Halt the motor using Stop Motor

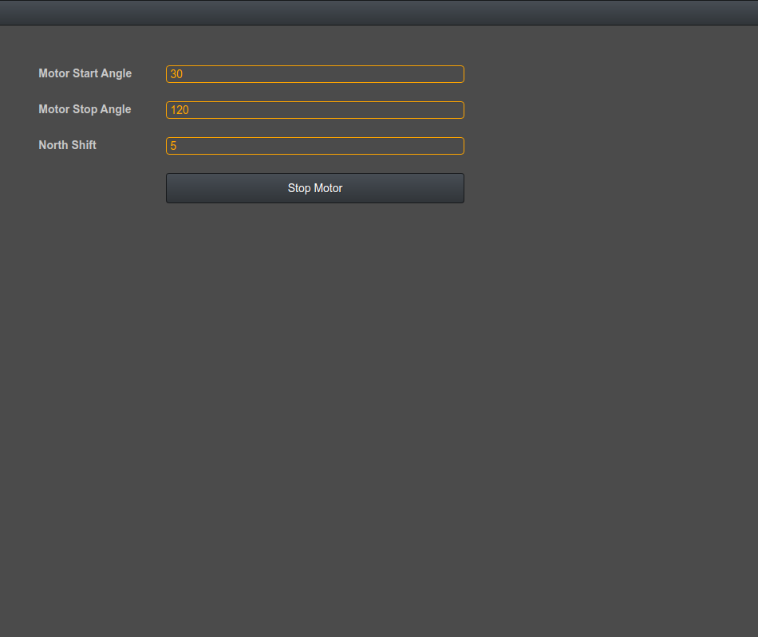point(314,188)
